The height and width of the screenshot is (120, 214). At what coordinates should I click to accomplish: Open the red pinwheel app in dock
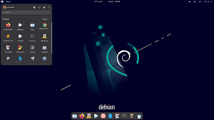(103, 116)
